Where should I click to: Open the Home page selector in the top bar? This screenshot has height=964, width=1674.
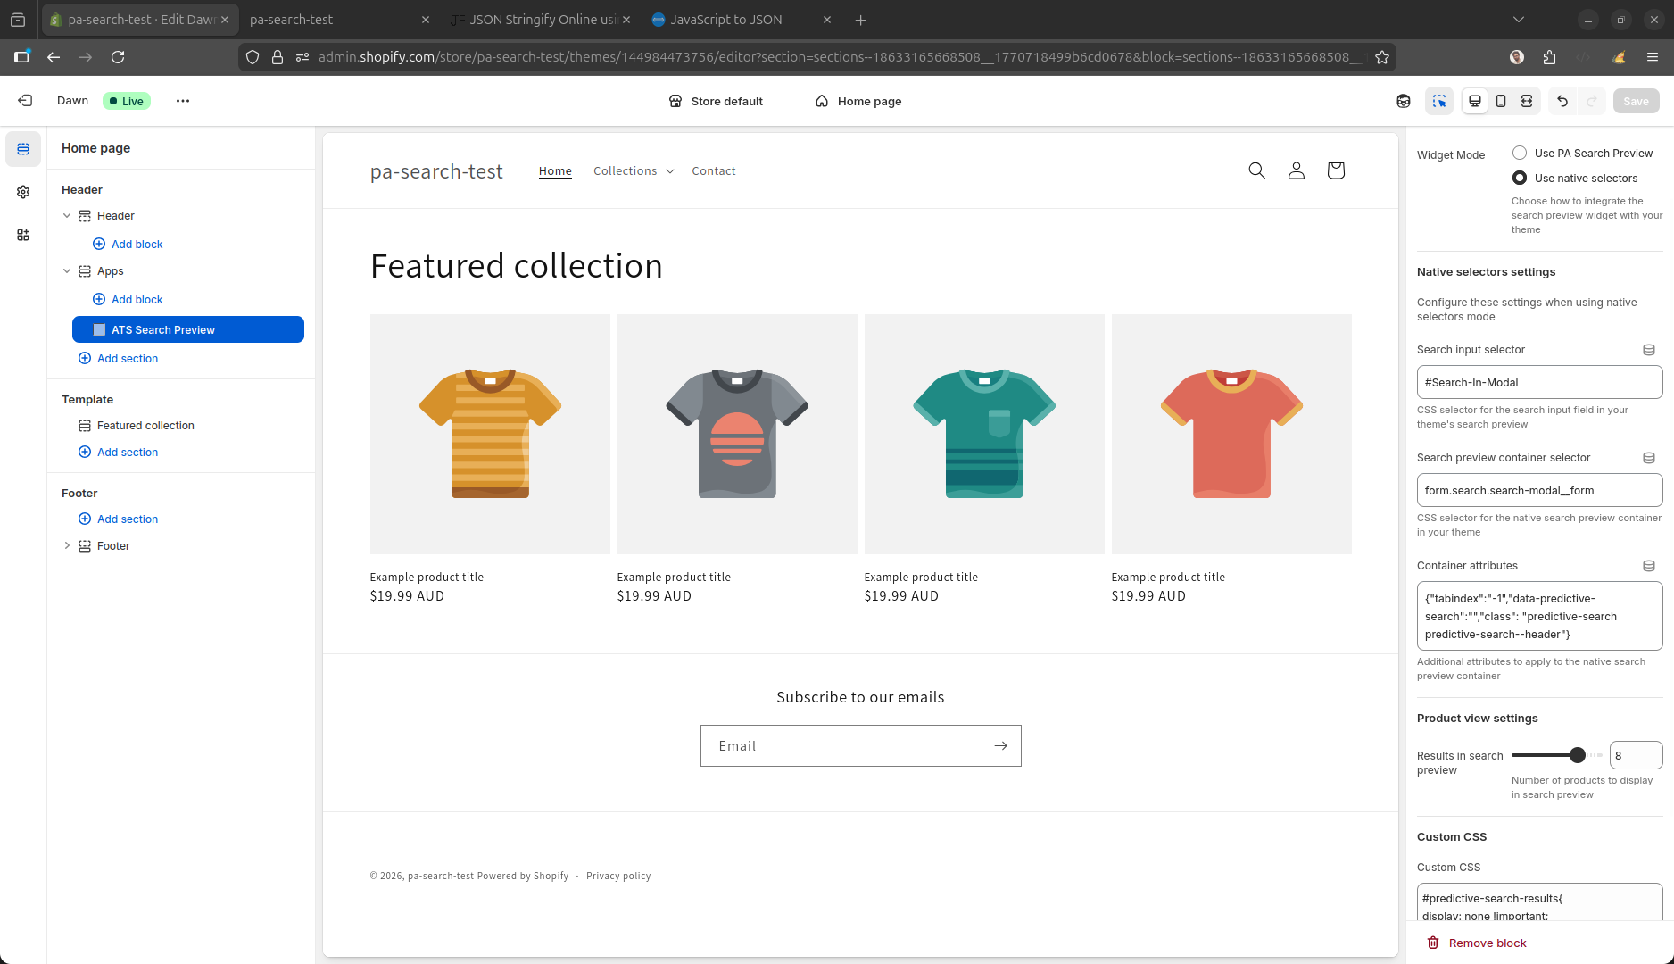pos(858,101)
